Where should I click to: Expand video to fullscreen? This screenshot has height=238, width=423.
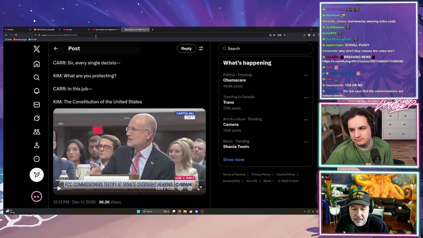pyautogui.click(x=200, y=188)
